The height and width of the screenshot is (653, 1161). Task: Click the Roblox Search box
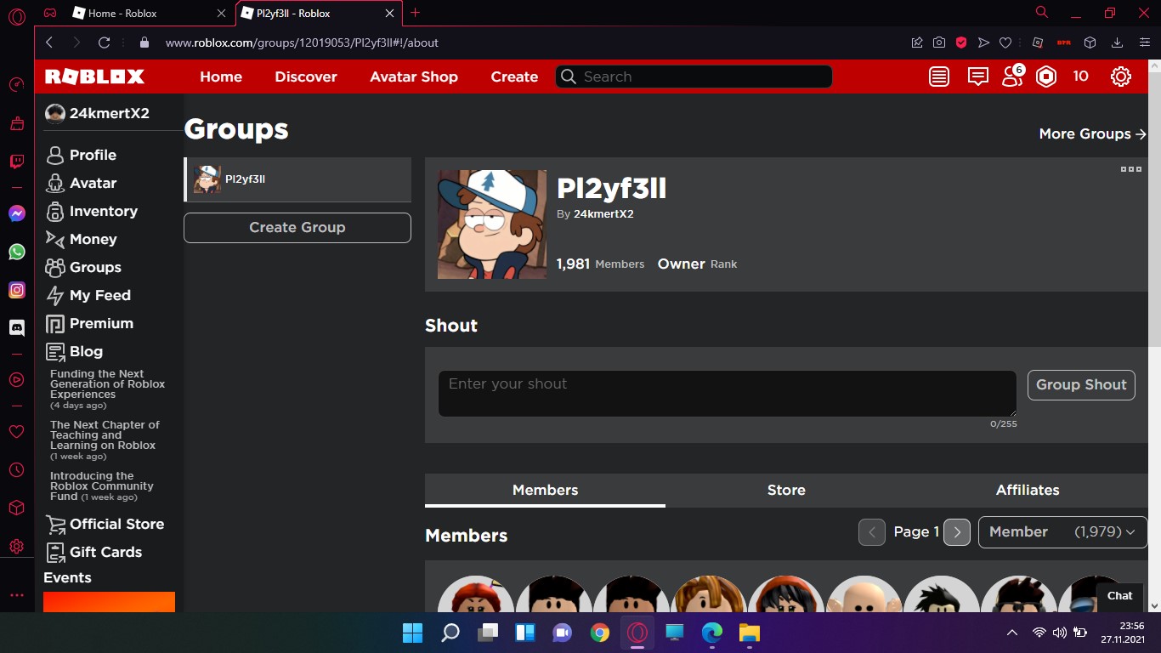tap(694, 77)
